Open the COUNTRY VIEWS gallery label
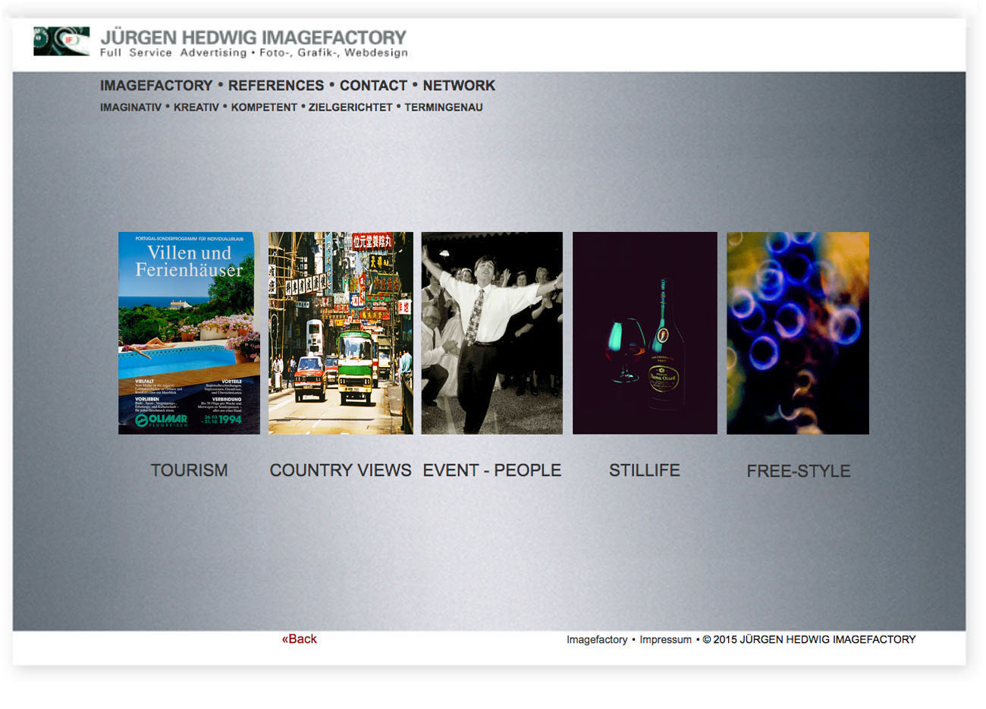Viewport: 986px width, 709px height. click(341, 470)
